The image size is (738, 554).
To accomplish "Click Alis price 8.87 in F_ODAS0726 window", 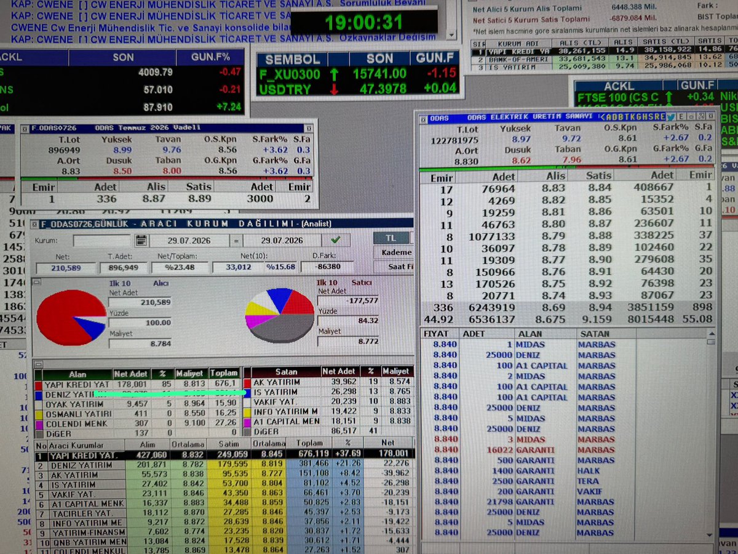I will coord(153,198).
